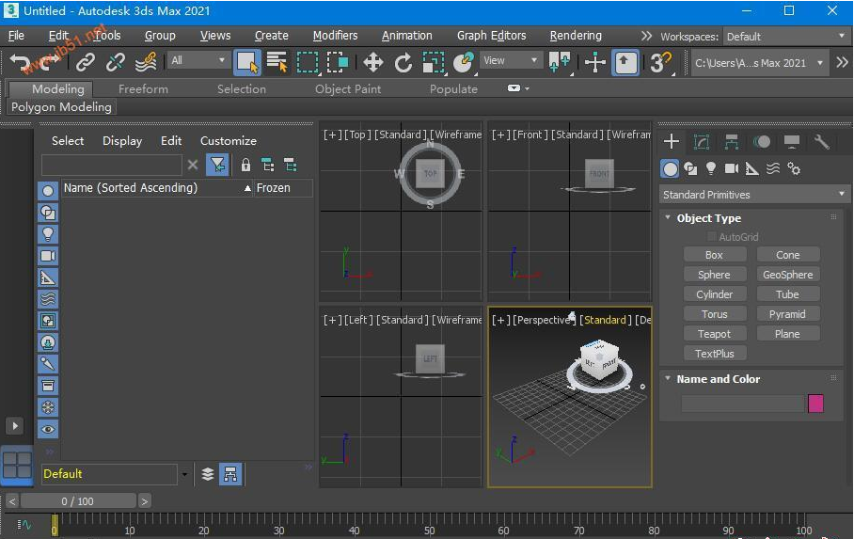Collapse the Object Type rollout

point(708,218)
